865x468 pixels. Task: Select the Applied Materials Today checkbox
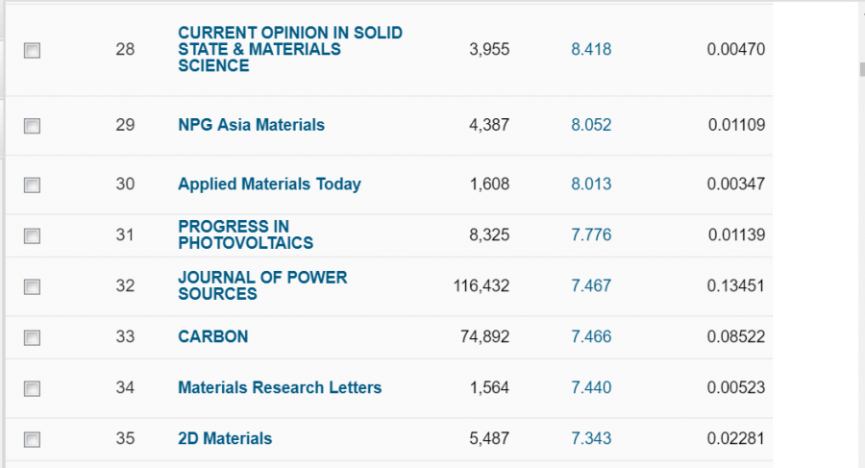(32, 185)
